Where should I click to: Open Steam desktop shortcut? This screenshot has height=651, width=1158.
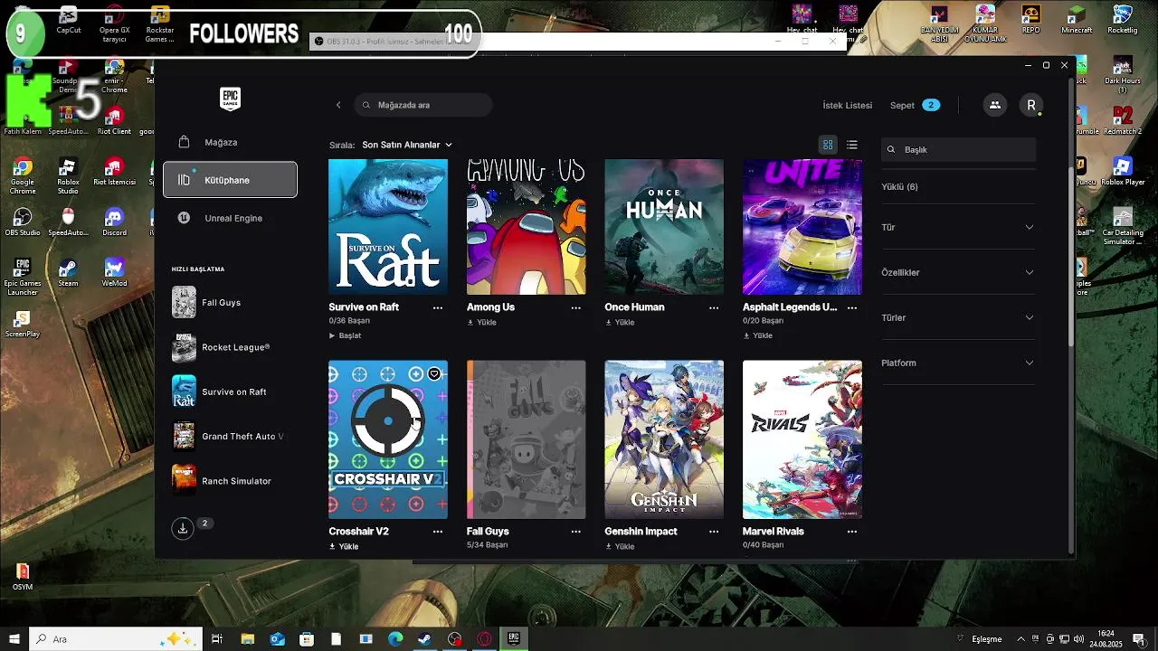point(68,273)
